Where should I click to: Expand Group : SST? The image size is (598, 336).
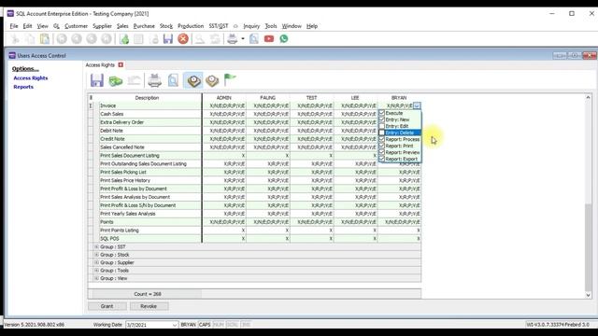coord(96,246)
